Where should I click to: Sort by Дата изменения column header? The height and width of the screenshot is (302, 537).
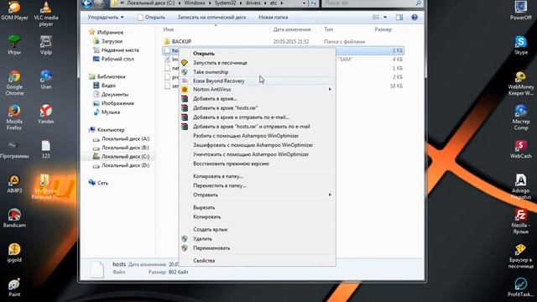(x=292, y=29)
